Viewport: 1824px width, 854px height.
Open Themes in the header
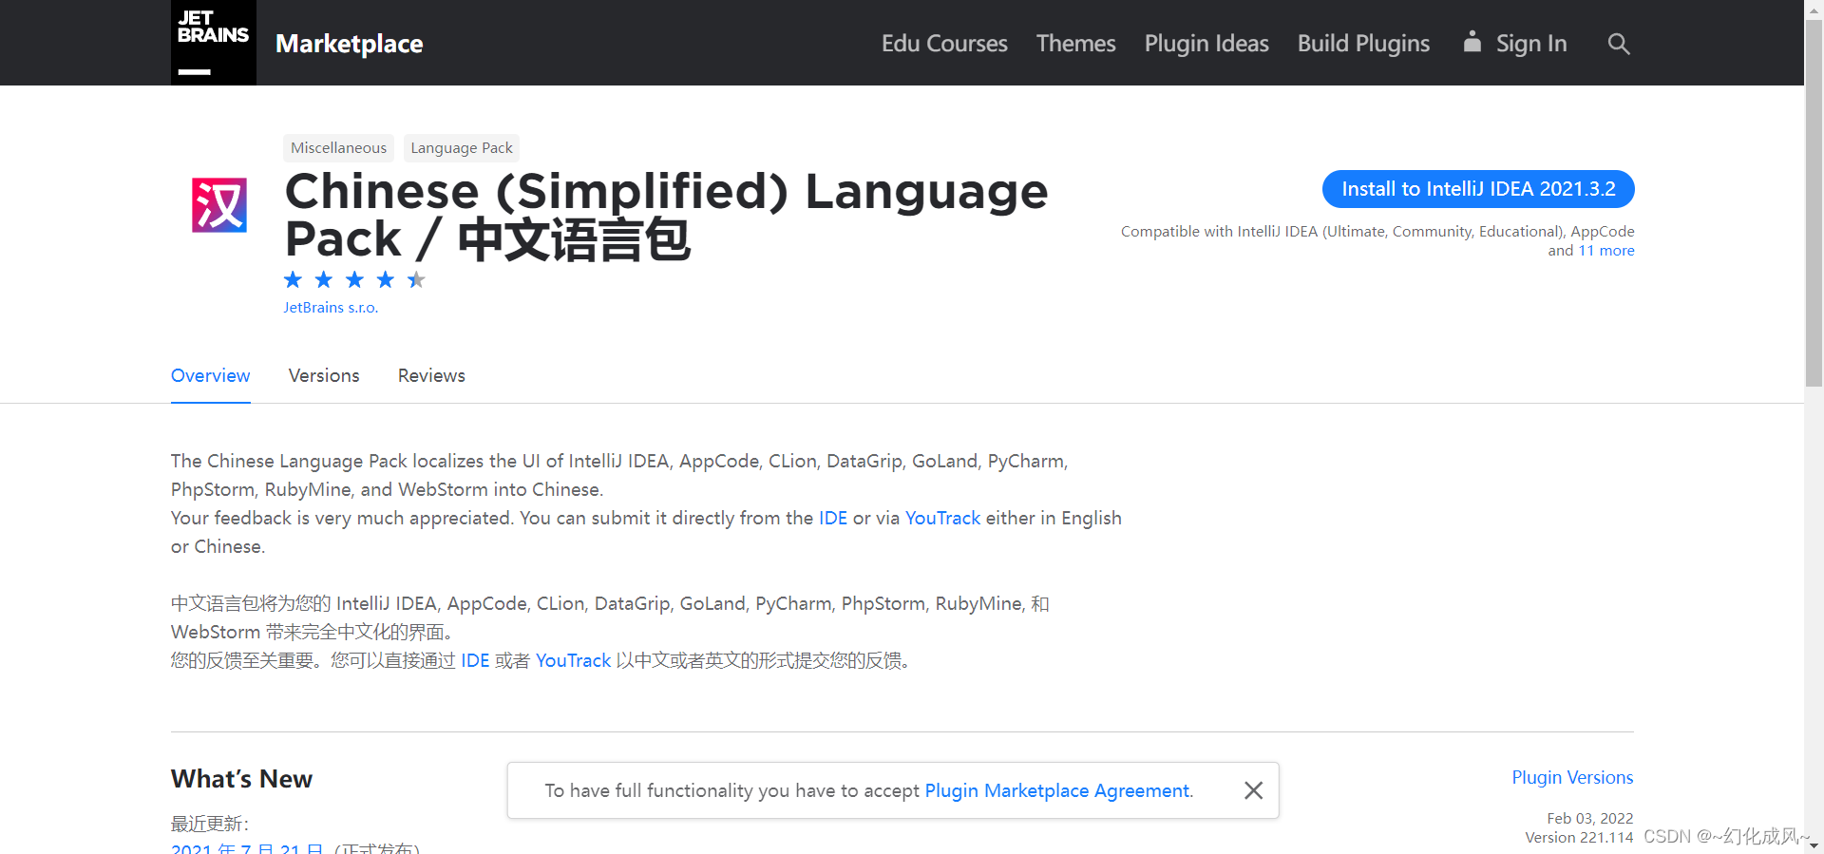(x=1075, y=44)
